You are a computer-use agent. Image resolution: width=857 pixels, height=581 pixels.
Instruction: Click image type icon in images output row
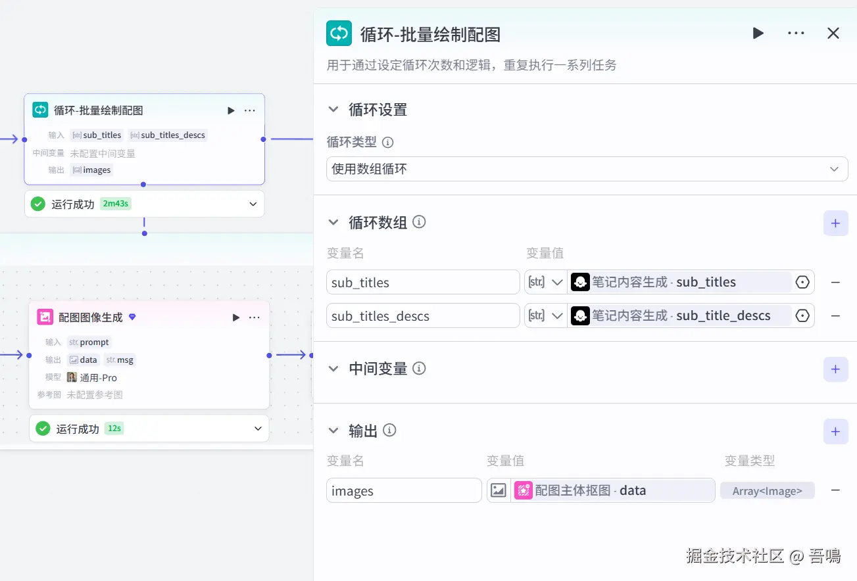tap(499, 490)
